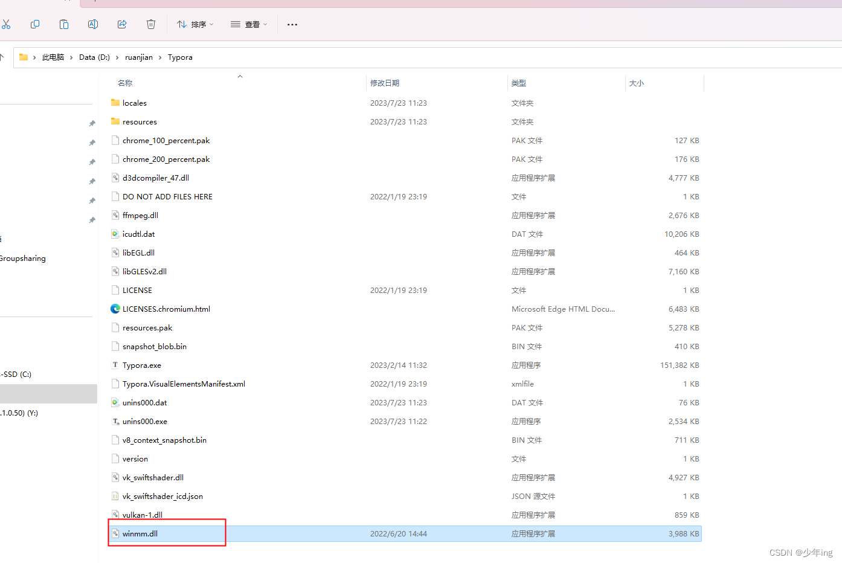Click the Copy icon in toolbar
Image resolution: width=842 pixels, height=563 pixels.
coord(35,24)
